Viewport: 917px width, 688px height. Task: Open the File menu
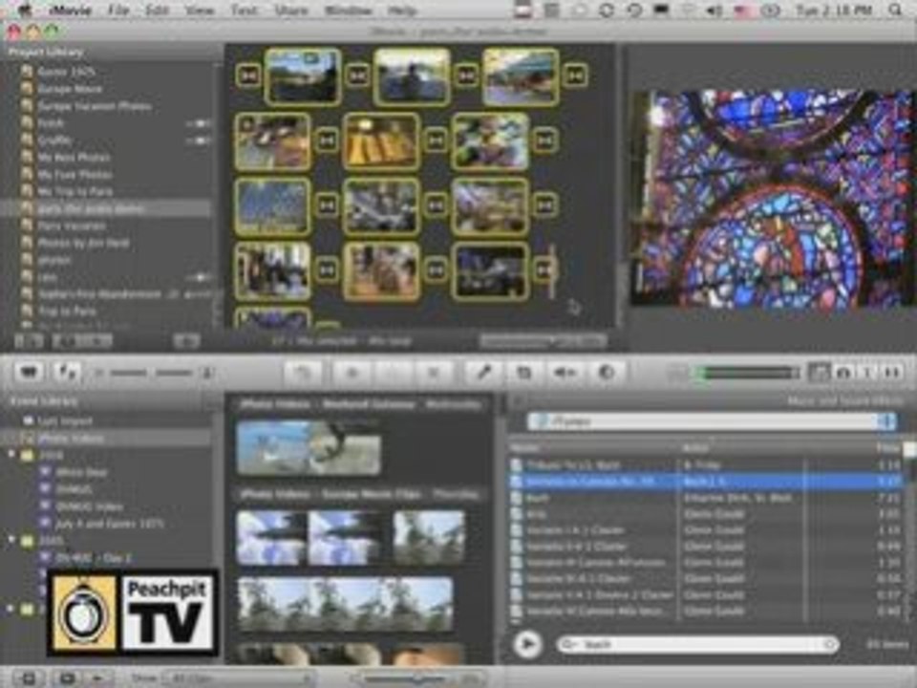click(x=117, y=10)
